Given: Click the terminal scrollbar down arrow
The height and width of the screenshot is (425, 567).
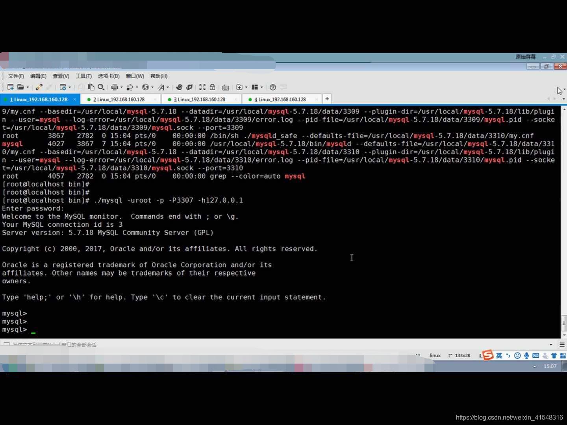Looking at the screenshot, I should (x=564, y=334).
